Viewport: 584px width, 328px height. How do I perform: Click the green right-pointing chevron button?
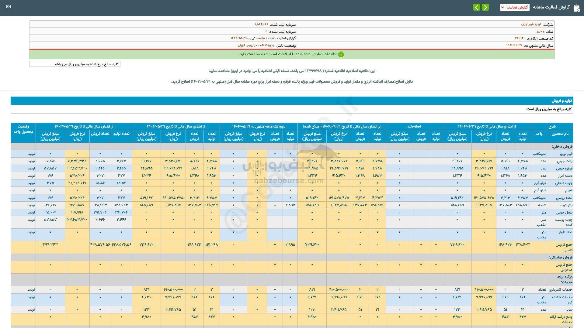pyautogui.click(x=485, y=7)
